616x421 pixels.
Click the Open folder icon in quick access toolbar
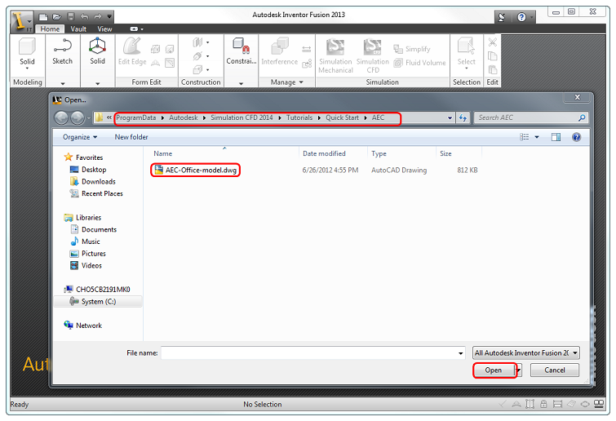[57, 17]
